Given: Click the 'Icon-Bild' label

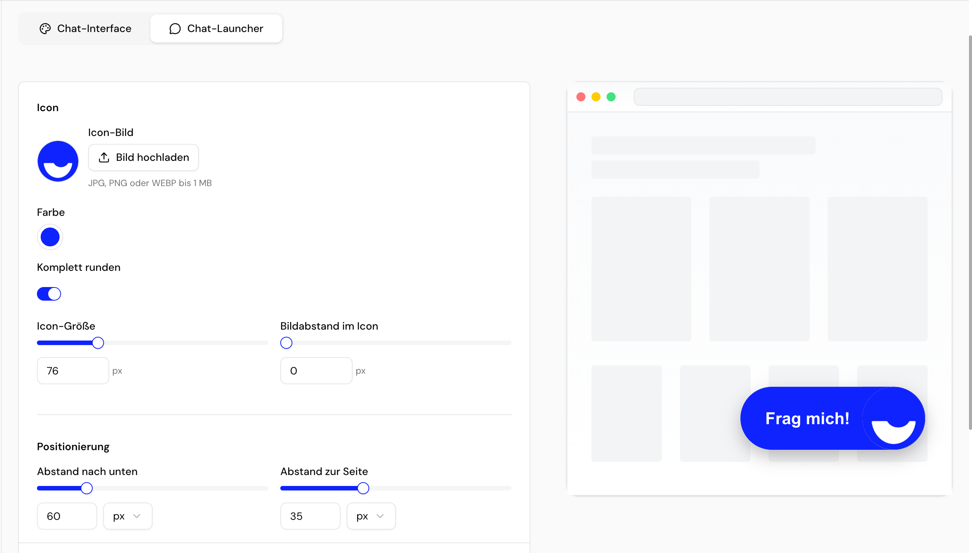Looking at the screenshot, I should coord(110,132).
